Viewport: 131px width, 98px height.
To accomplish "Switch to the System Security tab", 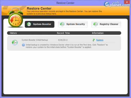I will click(73, 24).
